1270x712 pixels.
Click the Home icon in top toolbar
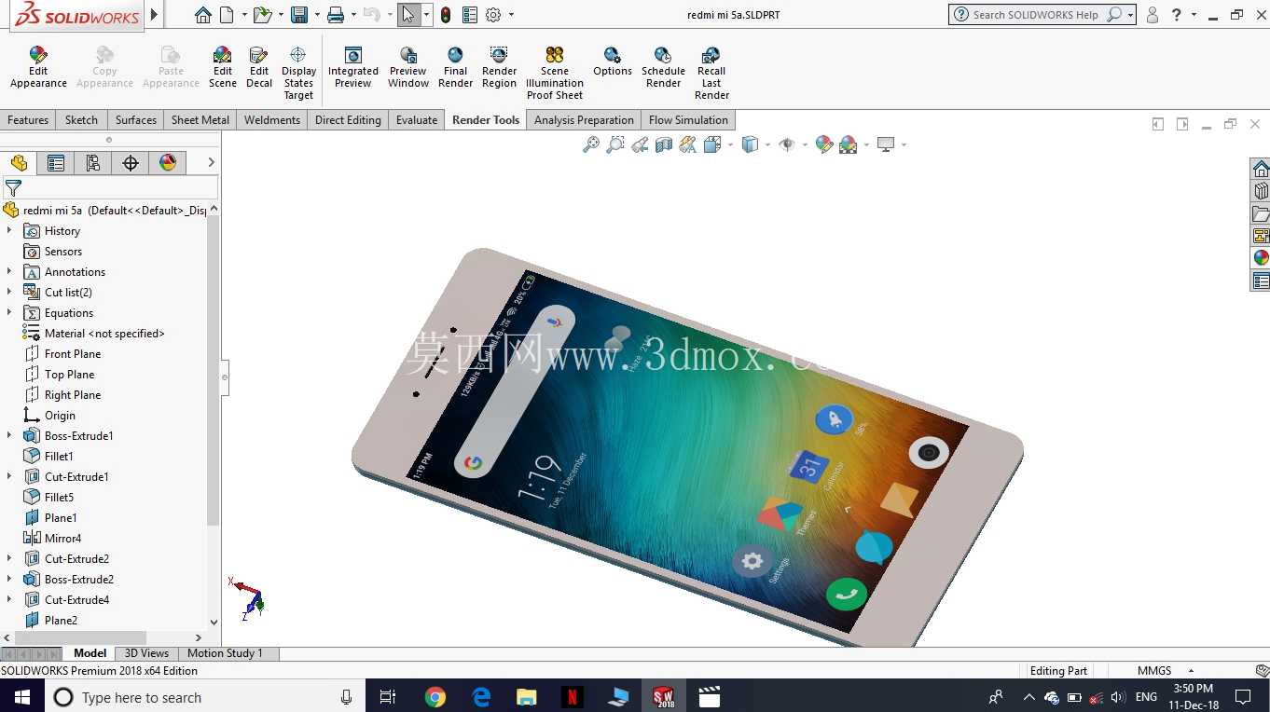[203, 15]
